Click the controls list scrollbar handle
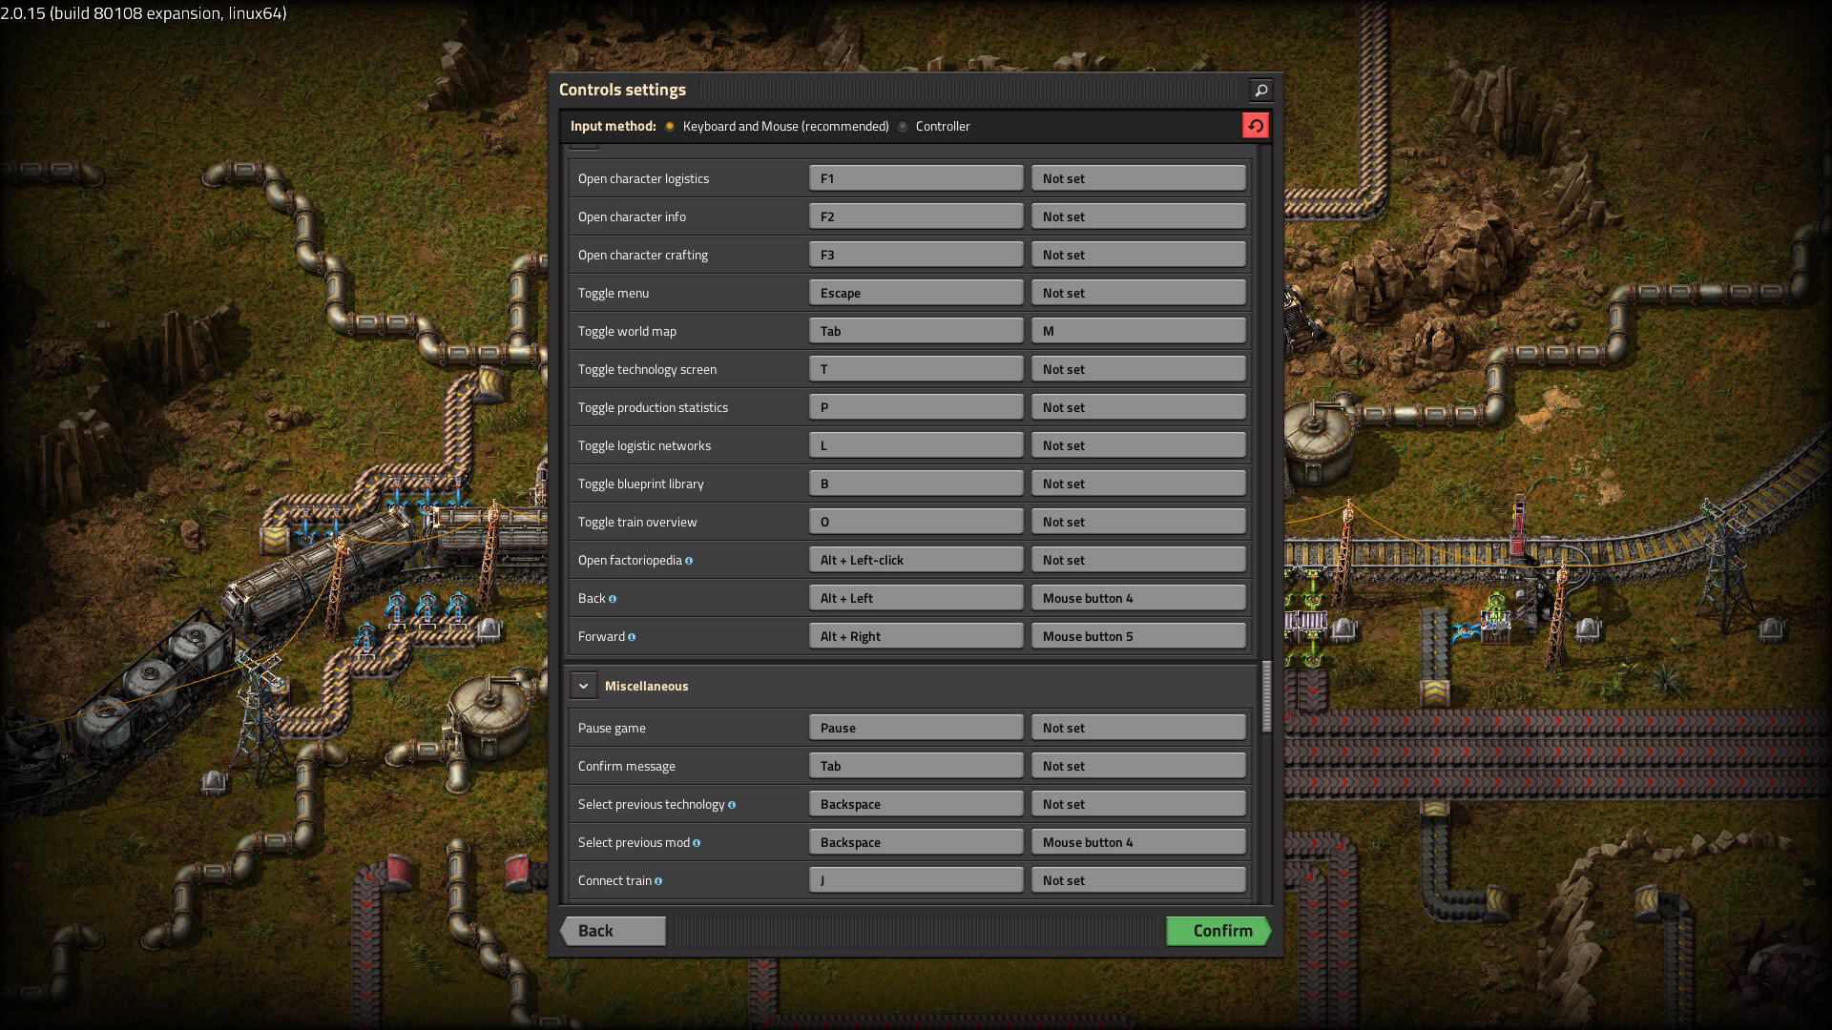1832x1030 pixels. tap(1266, 696)
